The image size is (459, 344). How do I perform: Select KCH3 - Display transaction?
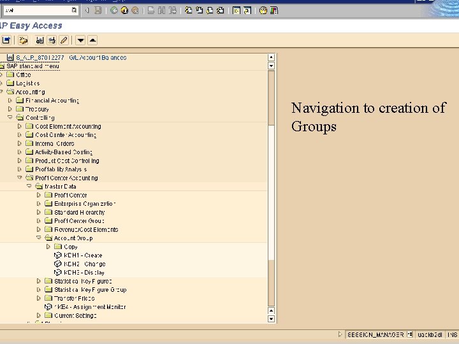click(x=84, y=273)
